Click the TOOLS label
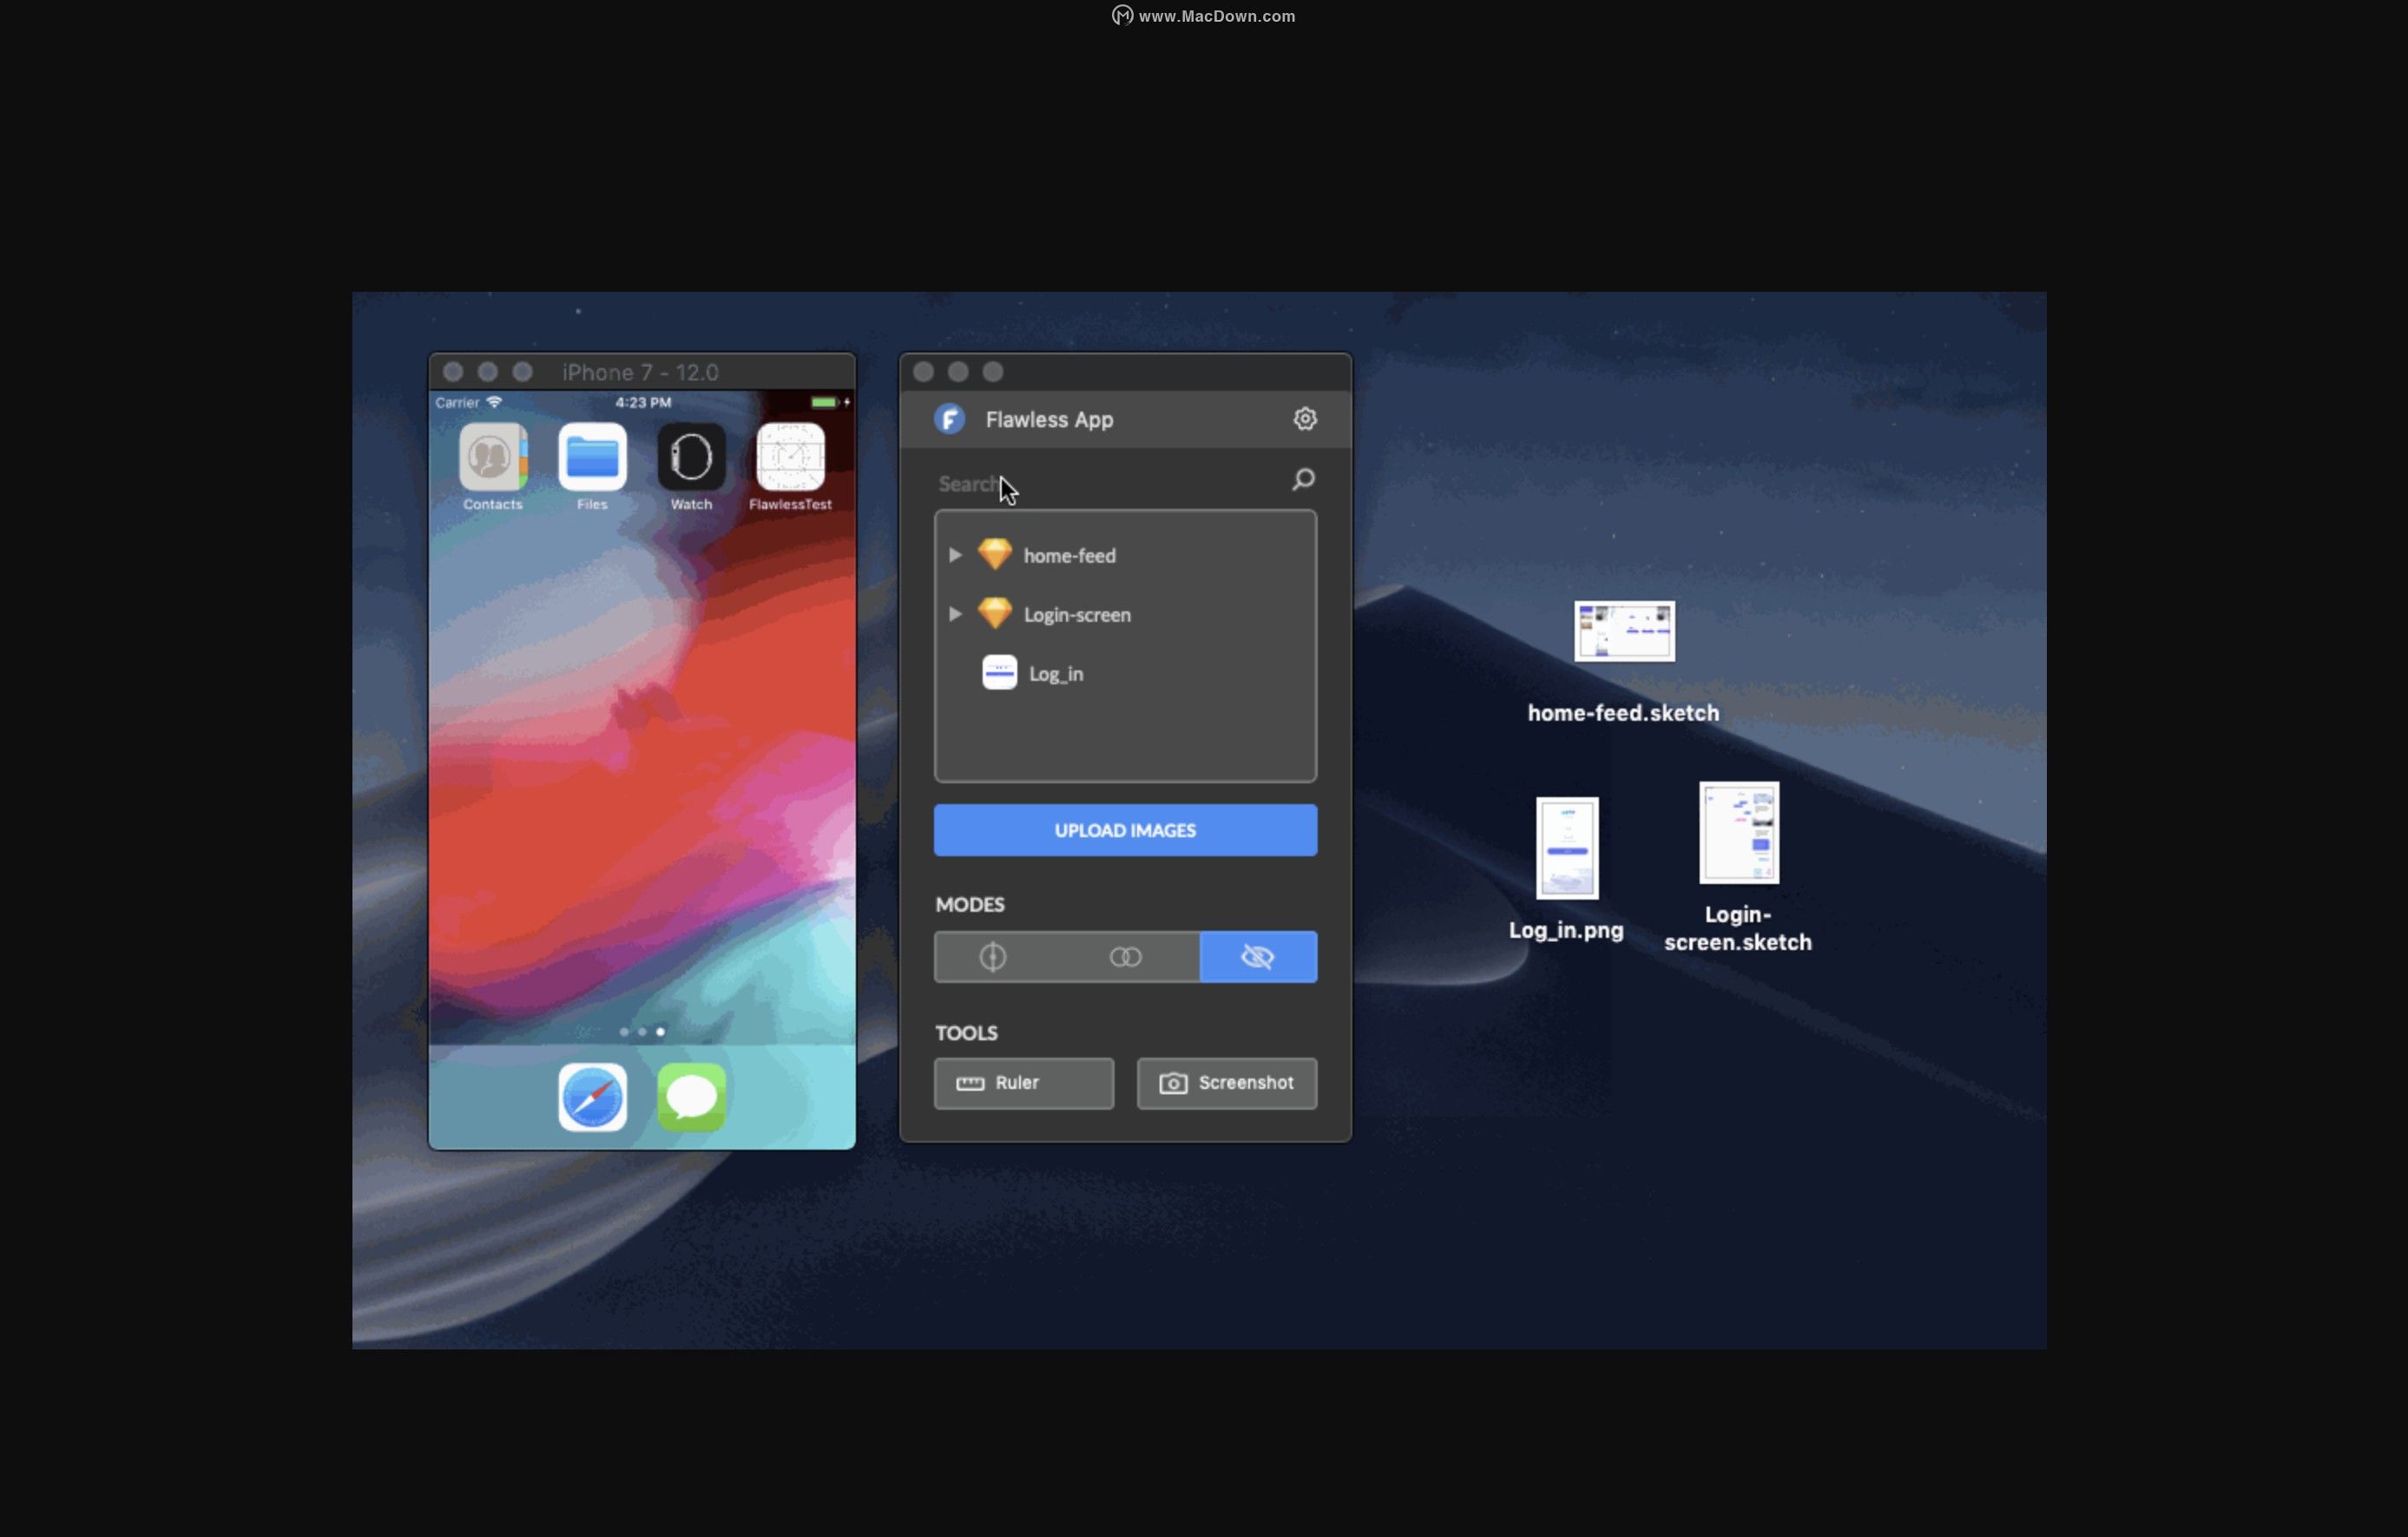Image resolution: width=2408 pixels, height=1537 pixels. click(x=966, y=1032)
